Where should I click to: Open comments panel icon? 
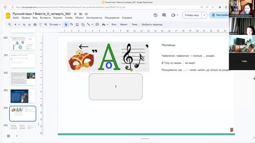(x=164, y=15)
